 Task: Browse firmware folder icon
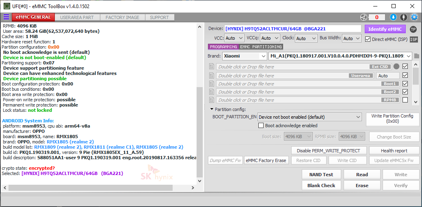pos(417,56)
